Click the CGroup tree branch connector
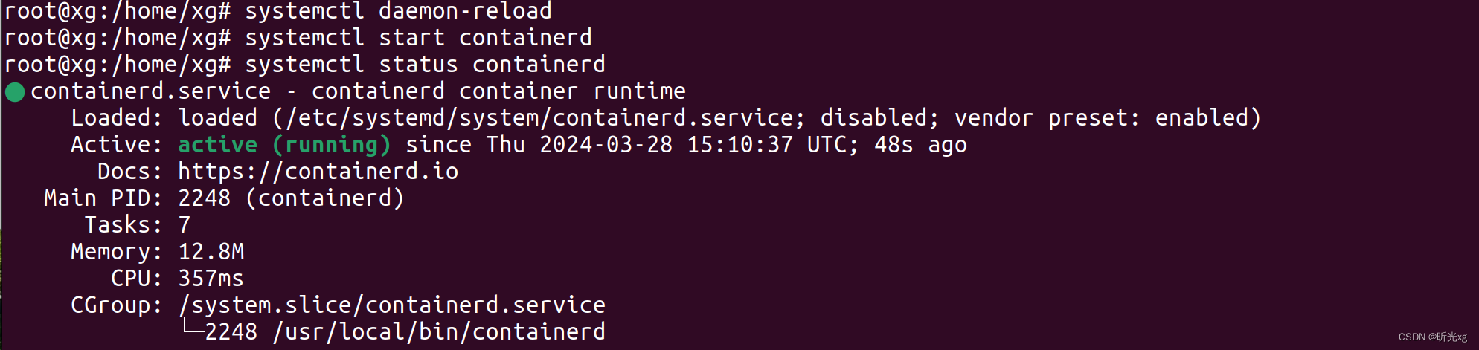This screenshot has height=350, width=1479. click(x=193, y=328)
